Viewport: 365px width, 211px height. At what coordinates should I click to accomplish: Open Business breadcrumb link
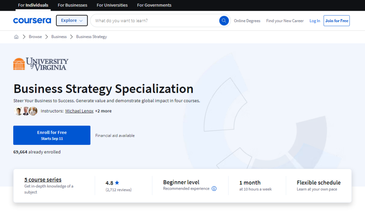pos(59,37)
